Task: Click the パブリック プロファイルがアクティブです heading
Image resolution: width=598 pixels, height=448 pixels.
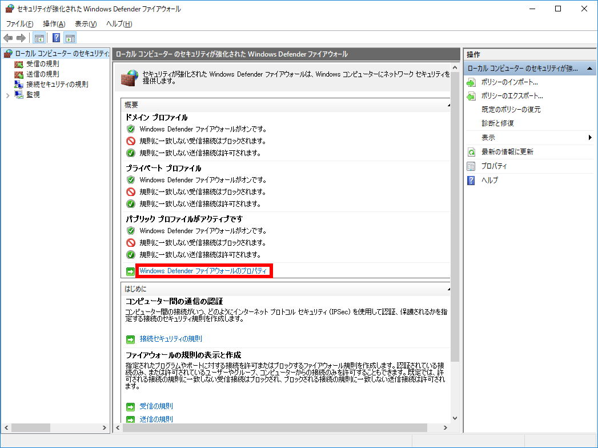Action: click(184, 219)
